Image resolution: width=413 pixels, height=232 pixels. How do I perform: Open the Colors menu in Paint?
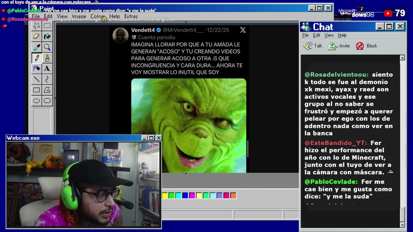point(98,16)
